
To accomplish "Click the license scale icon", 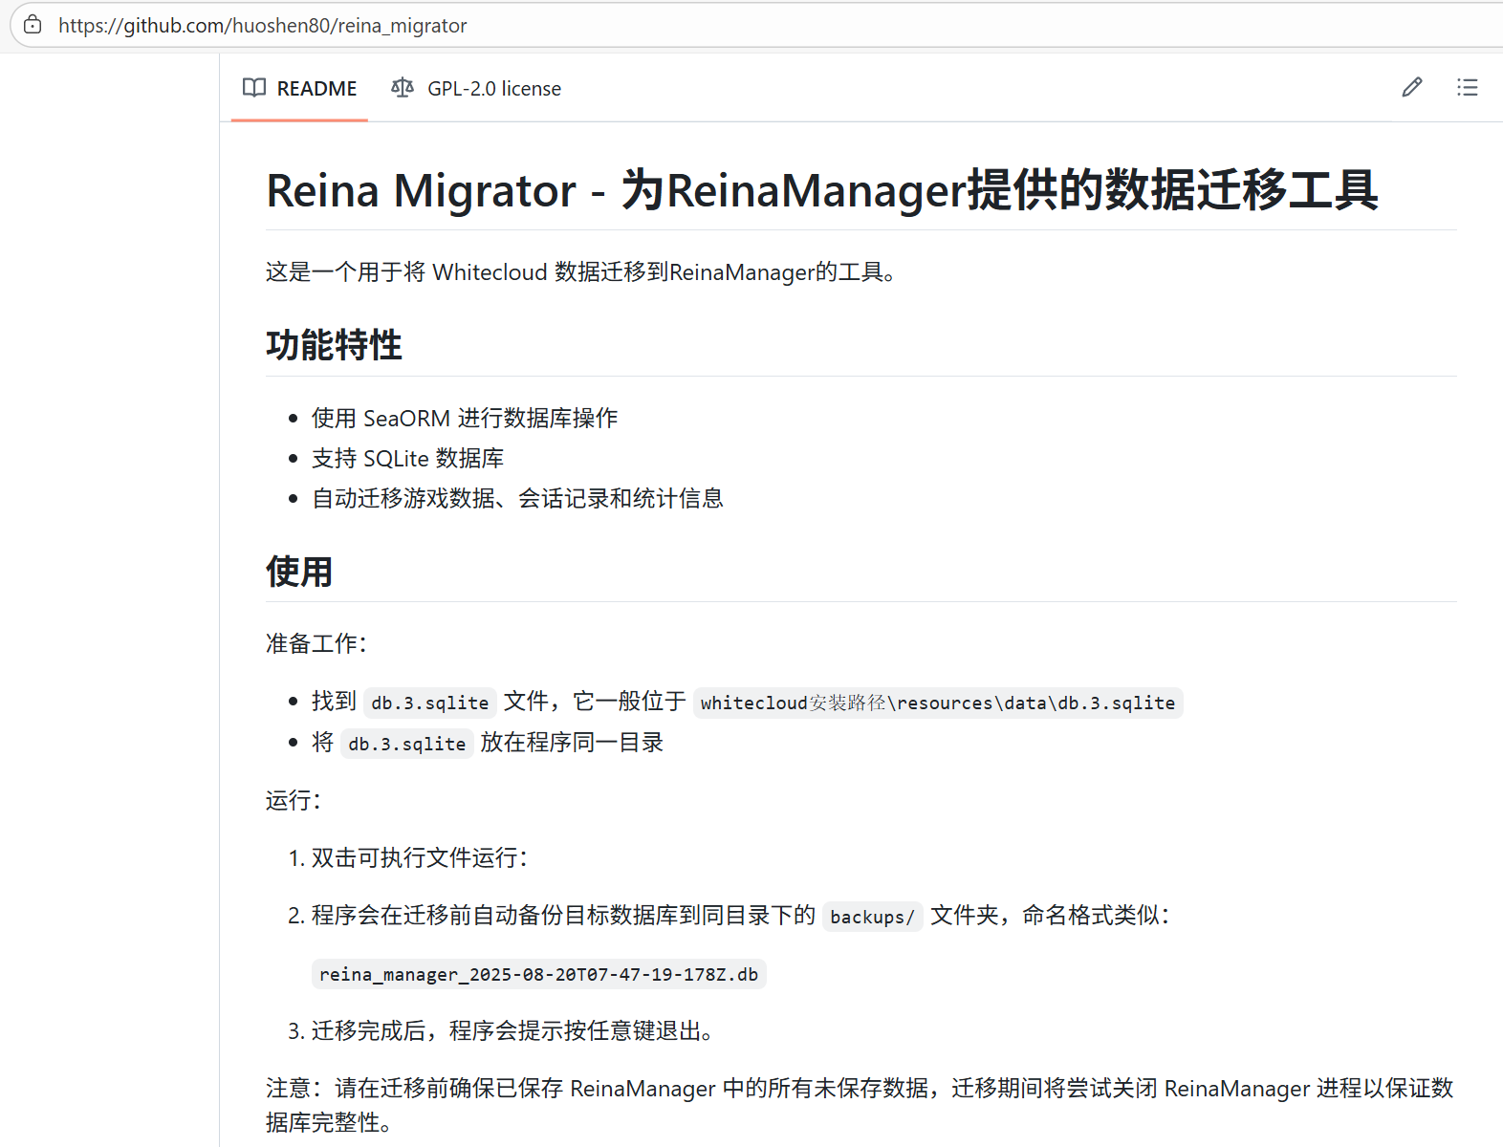I will tap(403, 88).
